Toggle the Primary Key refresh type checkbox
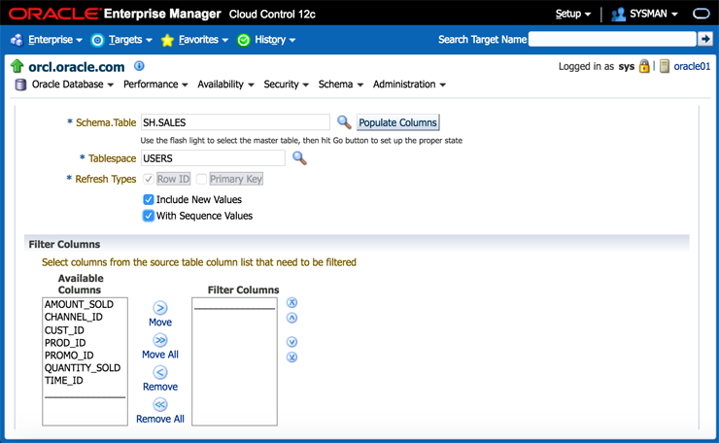The image size is (719, 443). click(201, 179)
